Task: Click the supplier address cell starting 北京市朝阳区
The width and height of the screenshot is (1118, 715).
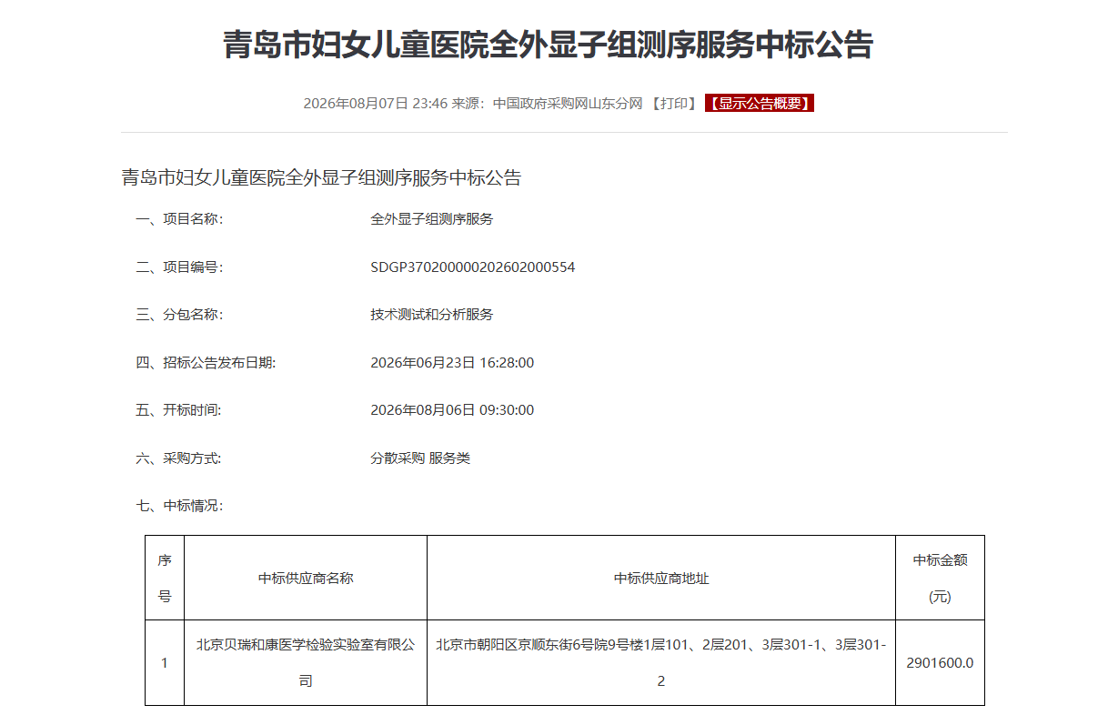Action: (661, 662)
